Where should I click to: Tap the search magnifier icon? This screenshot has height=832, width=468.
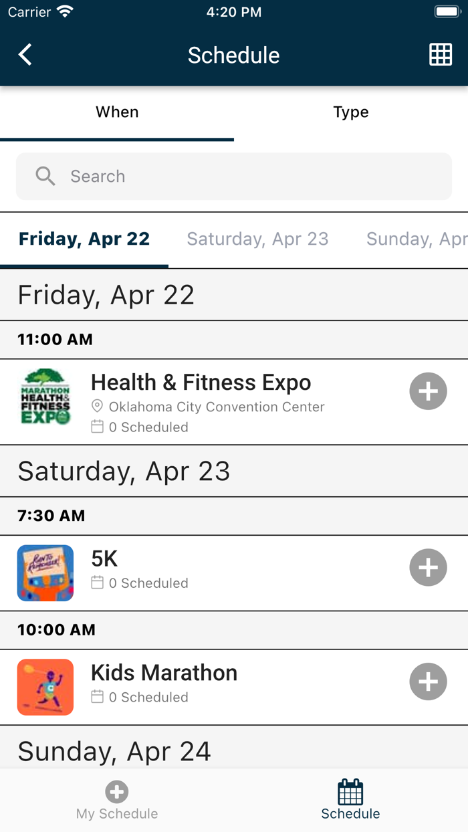45,177
